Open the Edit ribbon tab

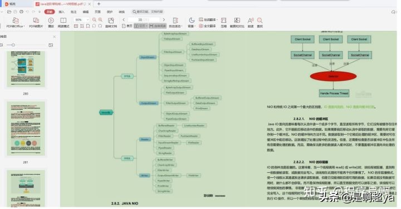pyautogui.click(x=86, y=12)
